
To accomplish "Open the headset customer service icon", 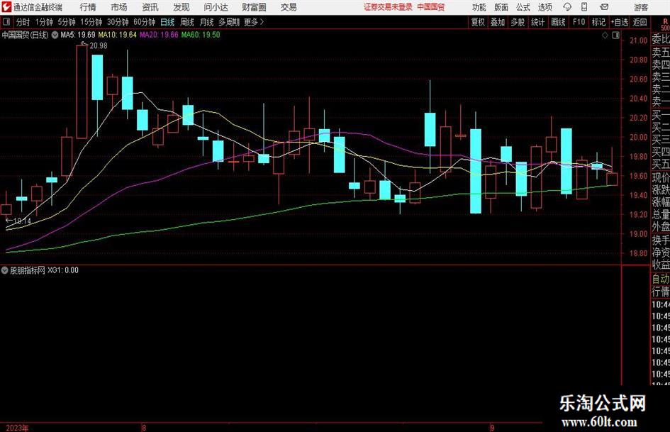I will click(567, 7).
